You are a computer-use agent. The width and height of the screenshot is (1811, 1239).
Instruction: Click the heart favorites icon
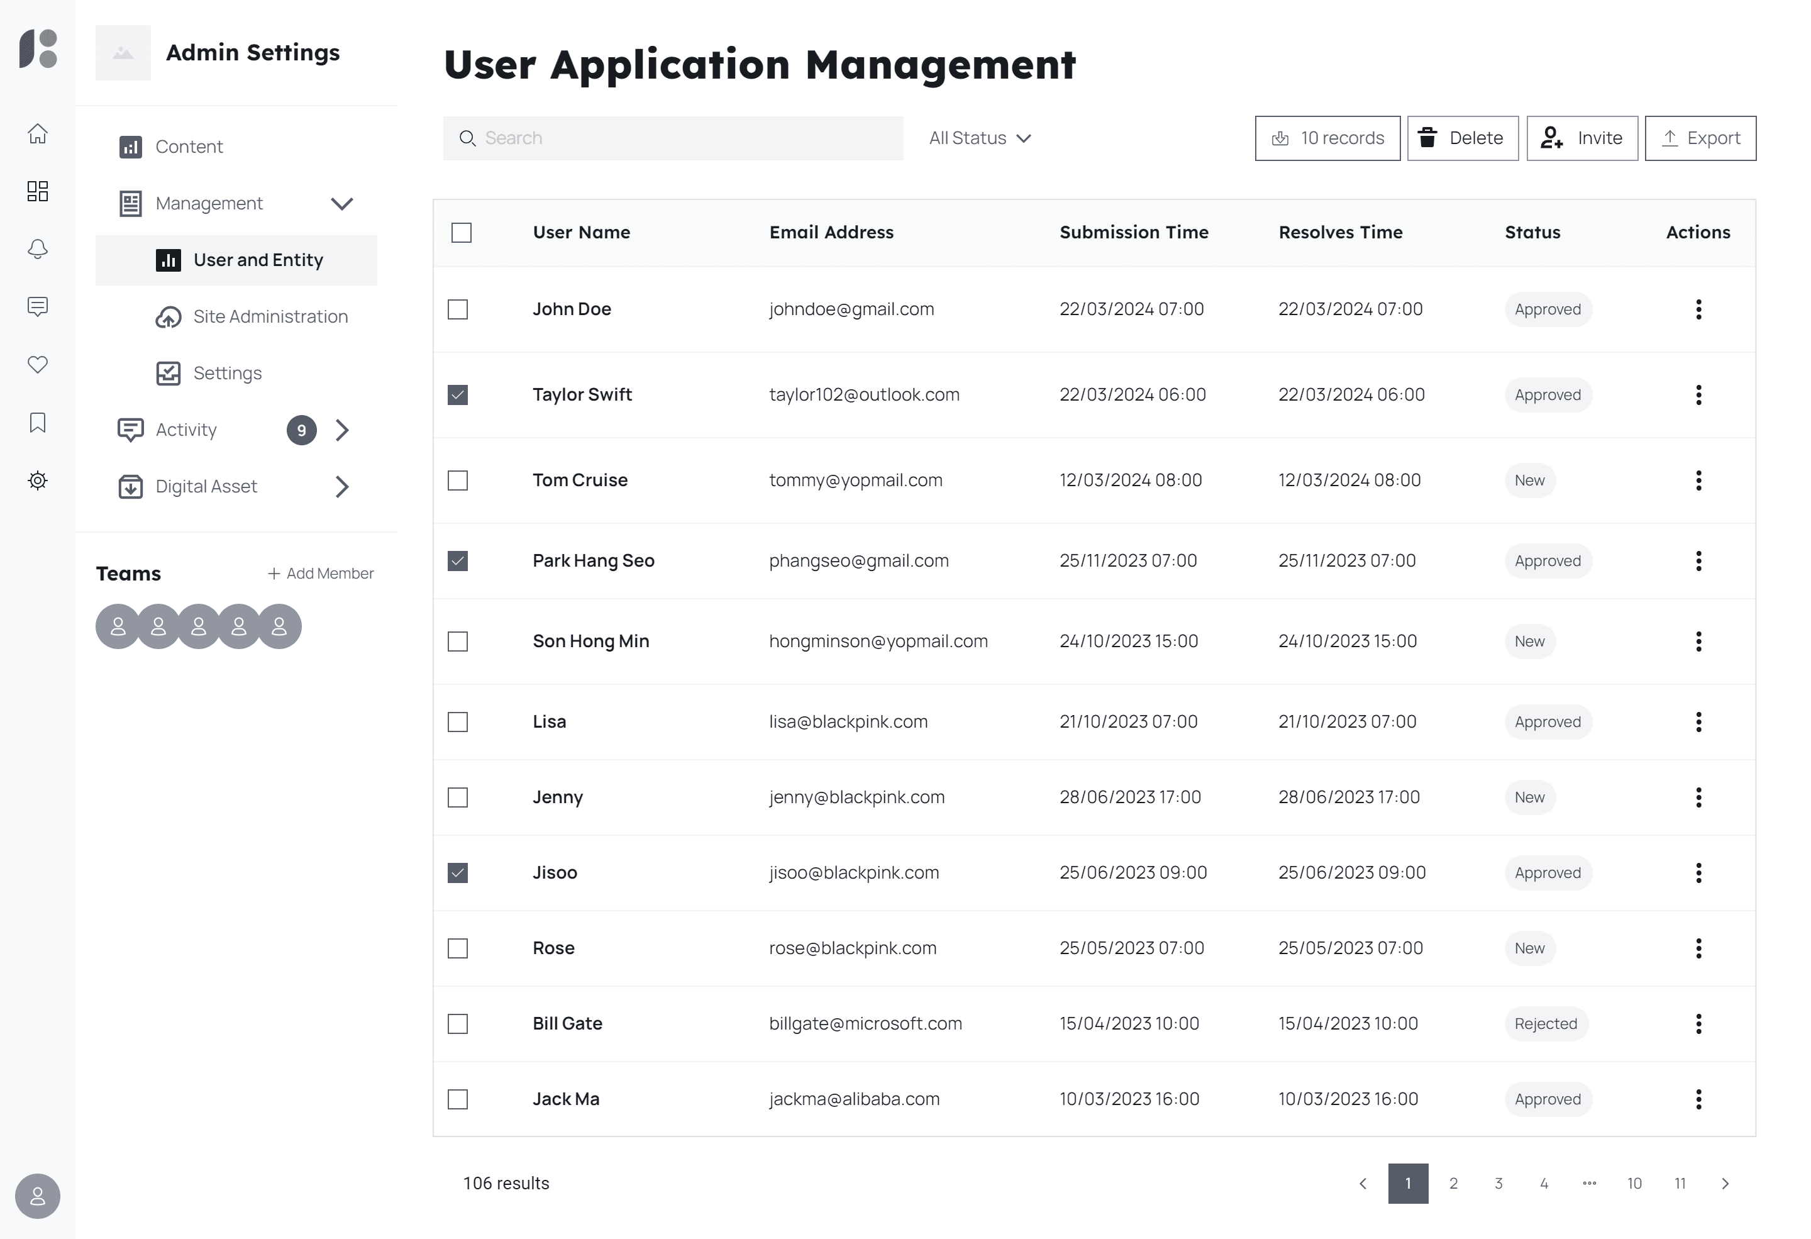[37, 365]
